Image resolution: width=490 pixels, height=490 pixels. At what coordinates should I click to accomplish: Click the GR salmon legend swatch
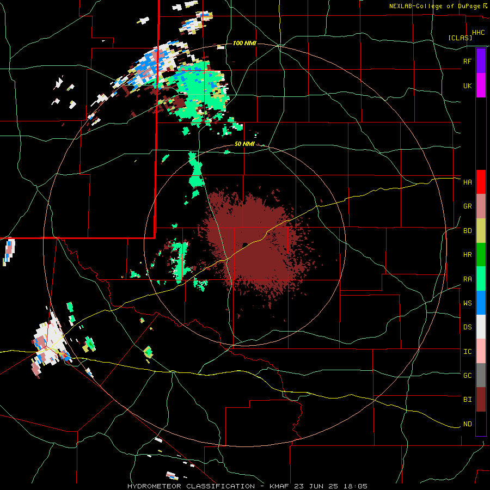click(x=481, y=206)
